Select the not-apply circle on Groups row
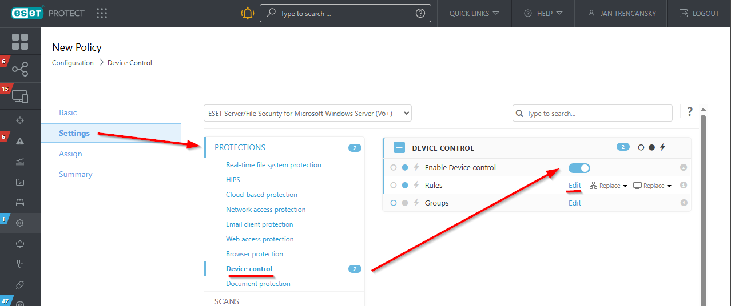 pyautogui.click(x=393, y=203)
